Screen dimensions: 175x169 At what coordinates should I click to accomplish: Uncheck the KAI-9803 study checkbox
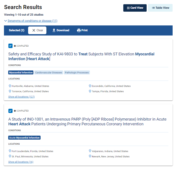(x=10, y=46)
